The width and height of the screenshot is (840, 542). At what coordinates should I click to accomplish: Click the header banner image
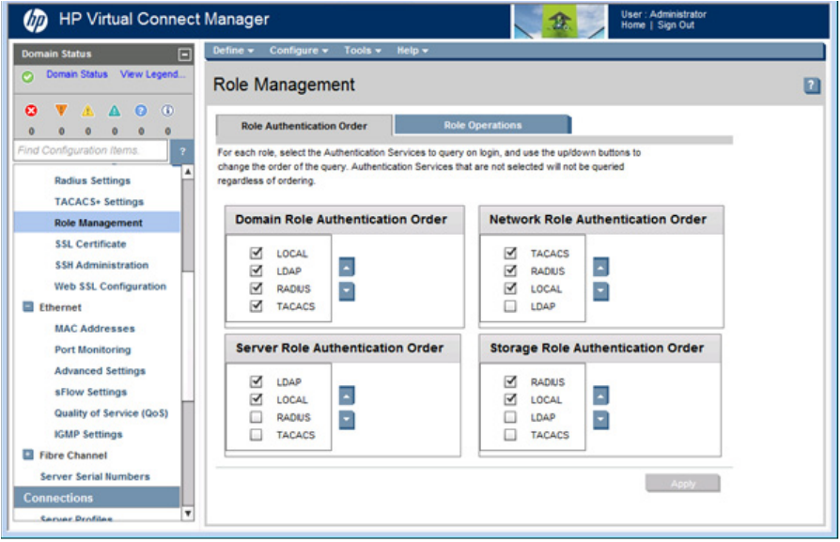point(559,22)
